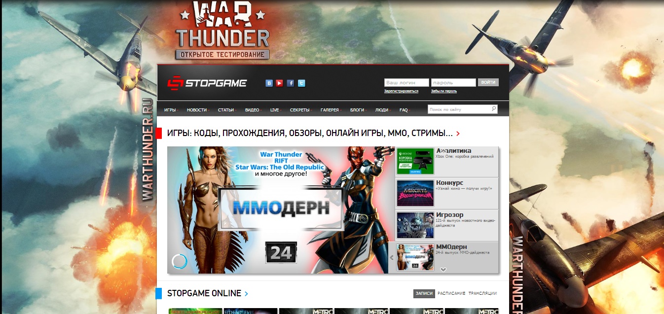Select the 'Расписание' tab
The height and width of the screenshot is (314, 664).
click(x=451, y=293)
